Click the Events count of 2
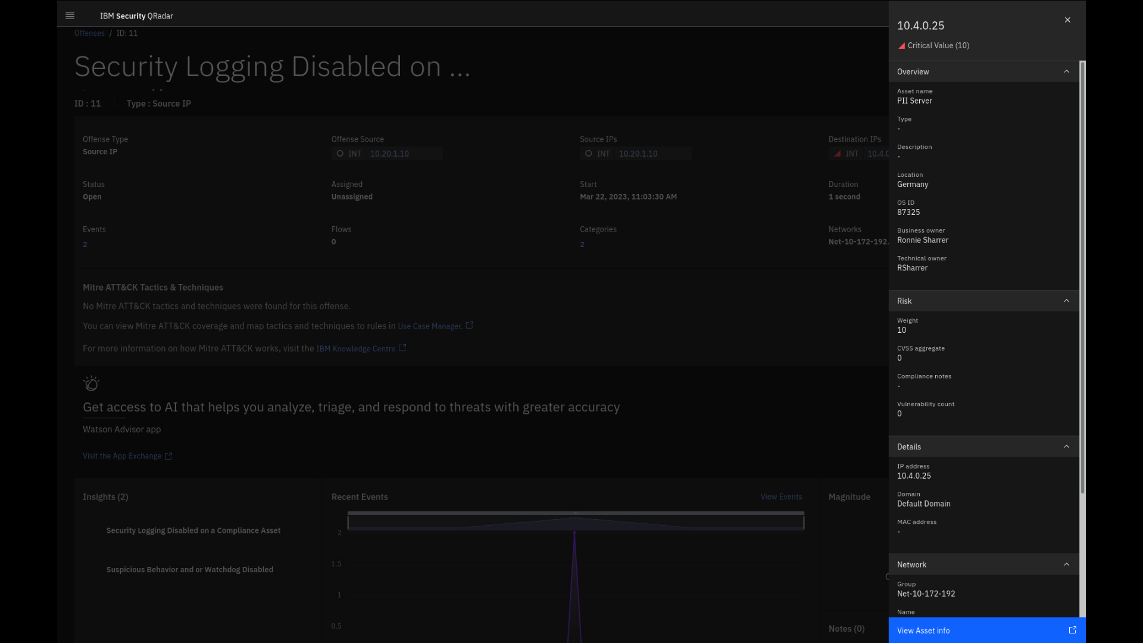 pos(85,244)
